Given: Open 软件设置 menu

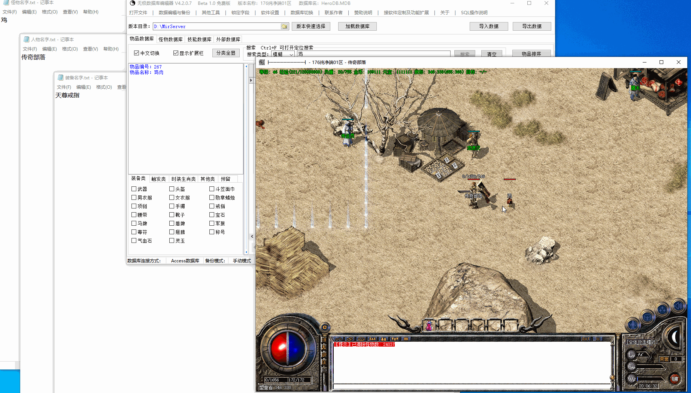Looking at the screenshot, I should (270, 13).
